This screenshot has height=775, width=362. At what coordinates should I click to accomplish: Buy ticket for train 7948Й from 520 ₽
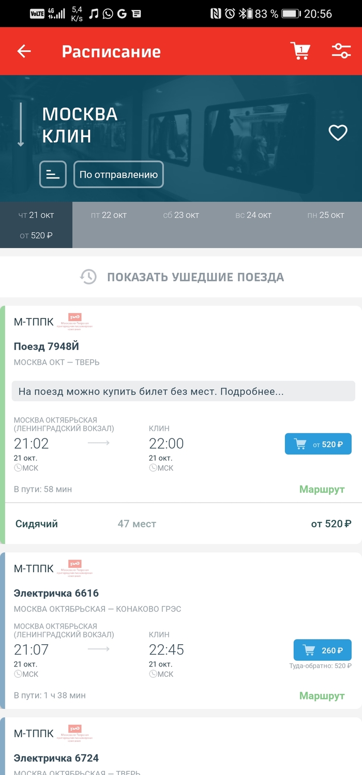pyautogui.click(x=318, y=444)
